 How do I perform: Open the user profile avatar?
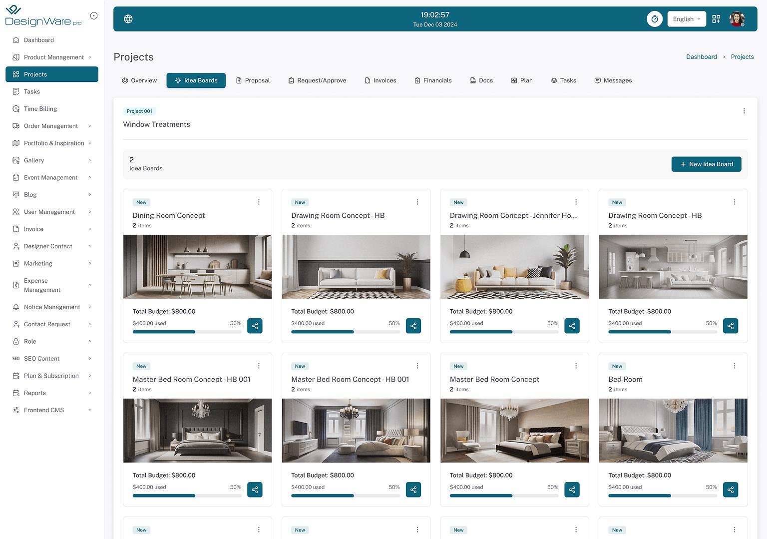(x=737, y=19)
